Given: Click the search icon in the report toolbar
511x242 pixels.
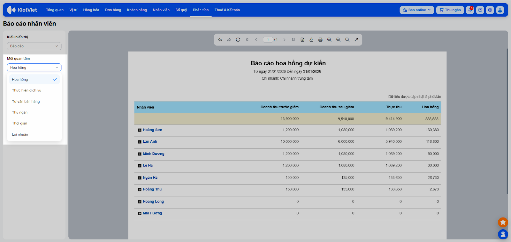Looking at the screenshot, I should [x=347, y=40].
